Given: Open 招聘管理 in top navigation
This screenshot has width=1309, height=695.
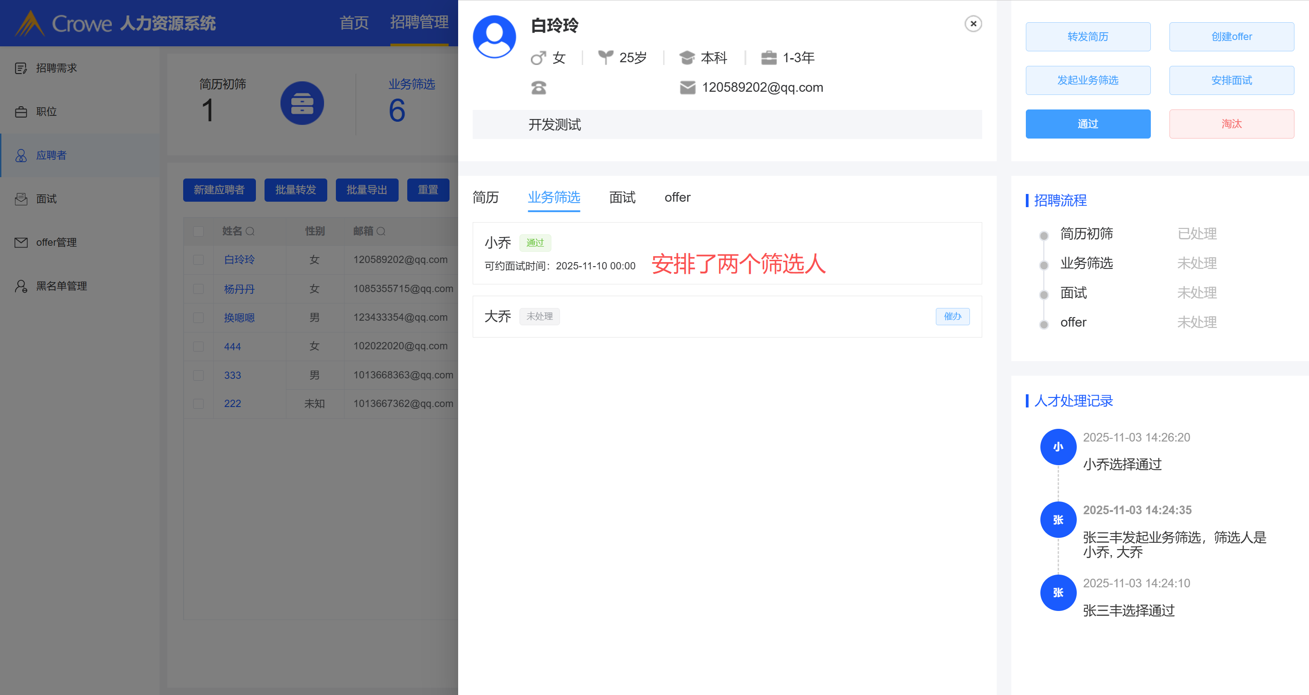Looking at the screenshot, I should pyautogui.click(x=419, y=22).
